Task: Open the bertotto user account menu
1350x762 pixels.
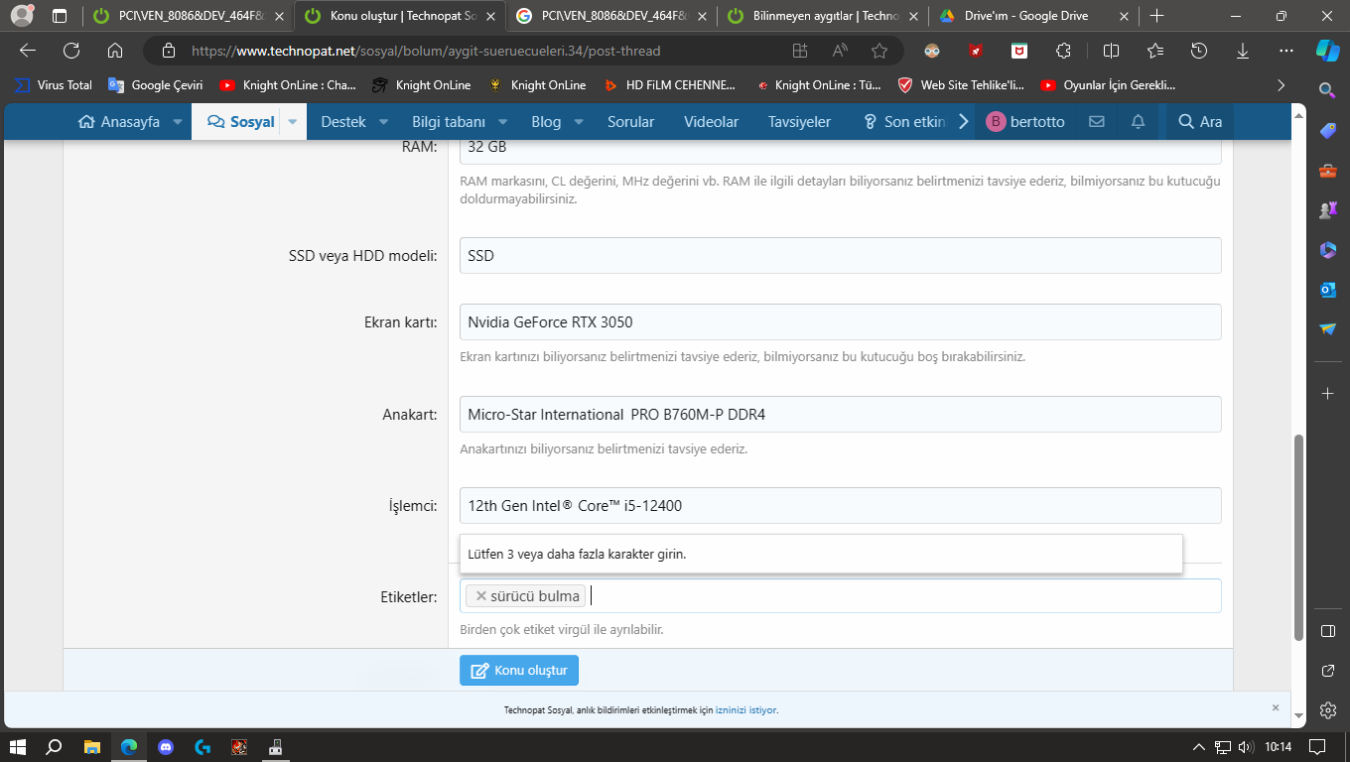Action: 1025,122
